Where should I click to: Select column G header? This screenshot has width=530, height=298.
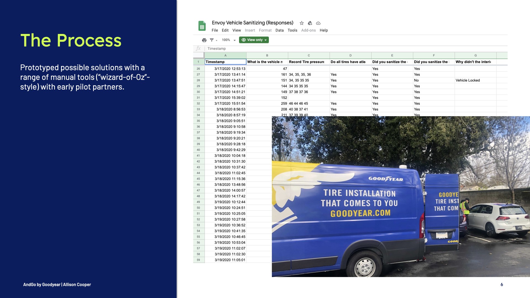point(476,55)
